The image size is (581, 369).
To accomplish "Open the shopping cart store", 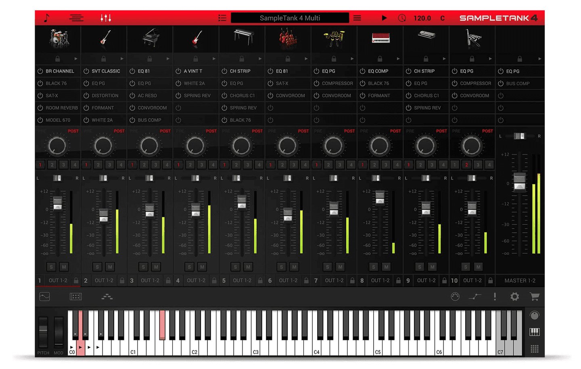I will 535,297.
